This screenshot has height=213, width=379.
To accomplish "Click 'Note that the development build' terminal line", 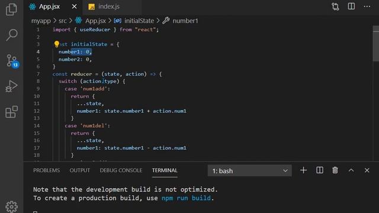I will pyautogui.click(x=125, y=189).
